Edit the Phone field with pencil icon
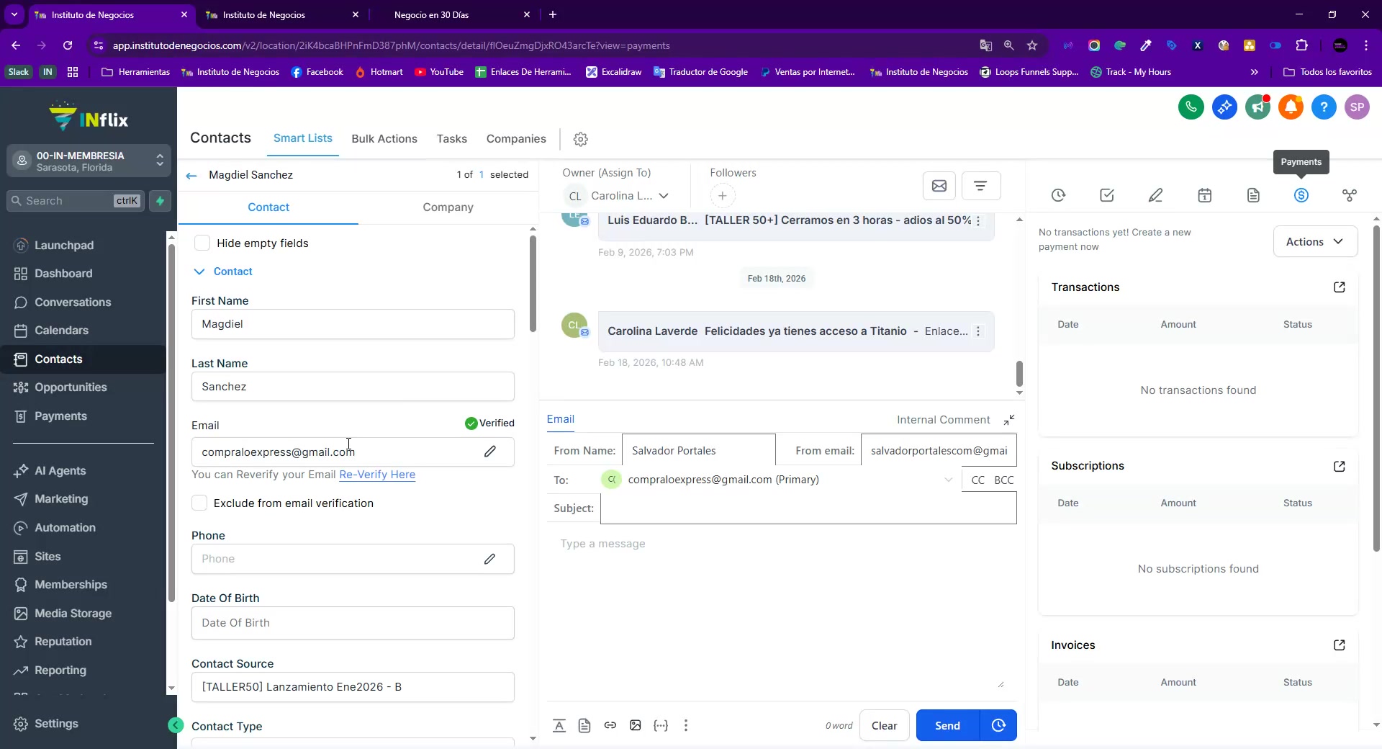Image resolution: width=1382 pixels, height=749 pixels. point(489,559)
